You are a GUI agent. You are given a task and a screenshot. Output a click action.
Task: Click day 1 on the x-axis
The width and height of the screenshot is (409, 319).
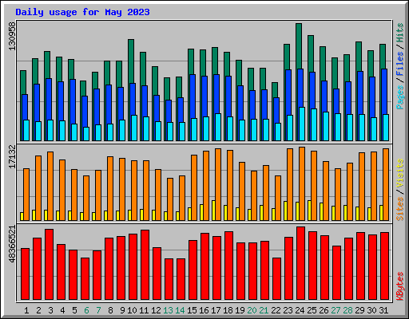click(26, 310)
